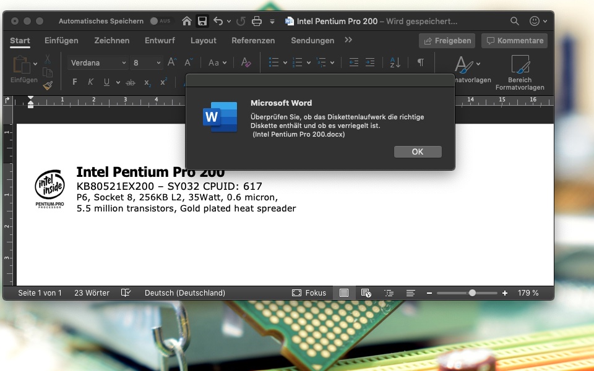Show paragraph marks with pilcrow icon
This screenshot has width=594, height=371.
(x=421, y=62)
